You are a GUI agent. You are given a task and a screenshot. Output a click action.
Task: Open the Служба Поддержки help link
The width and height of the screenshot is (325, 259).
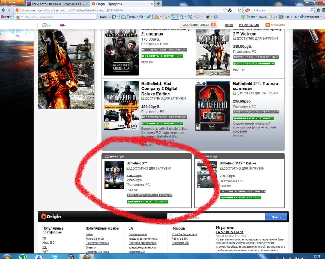[184, 234]
